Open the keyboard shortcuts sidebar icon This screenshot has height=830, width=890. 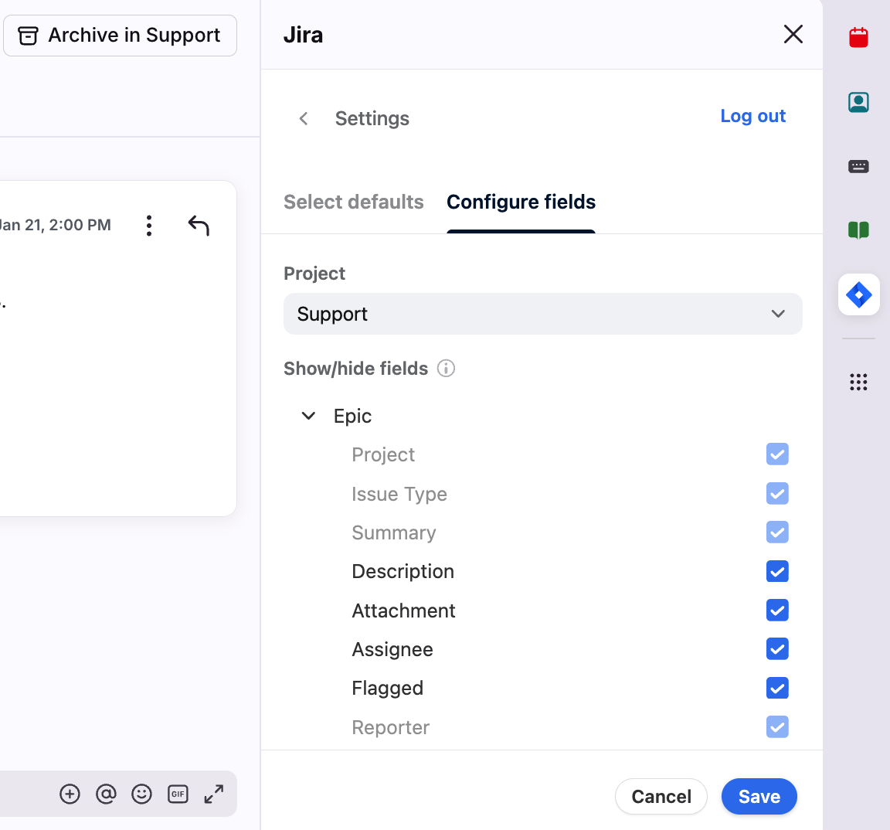(858, 166)
